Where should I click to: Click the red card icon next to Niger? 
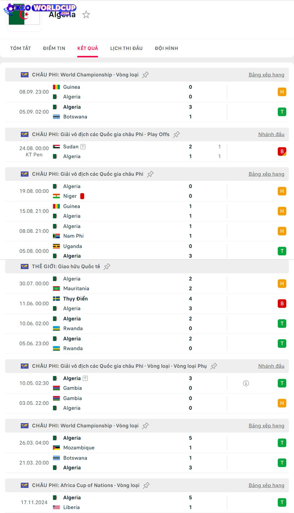click(x=82, y=196)
